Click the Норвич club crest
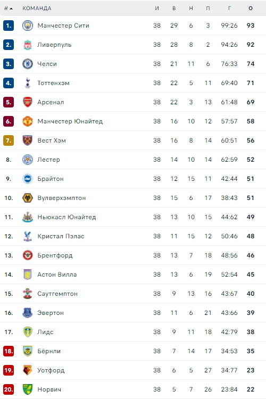The width and height of the screenshot is (266, 399). coord(28,389)
